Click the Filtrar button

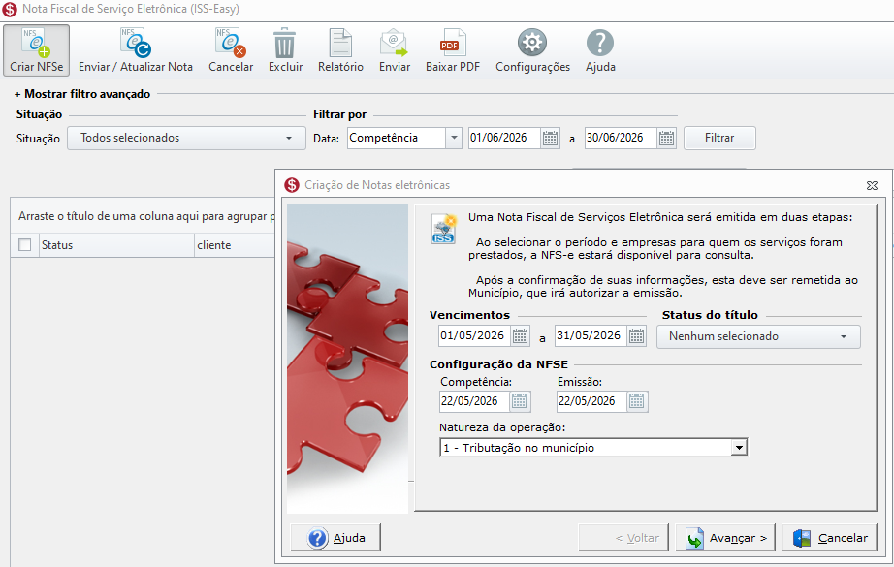[719, 138]
